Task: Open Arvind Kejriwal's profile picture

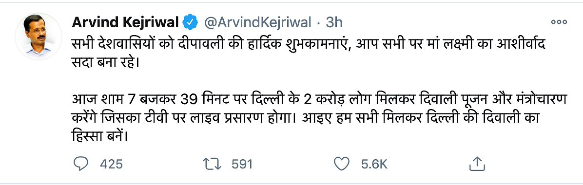Action: click(x=38, y=37)
